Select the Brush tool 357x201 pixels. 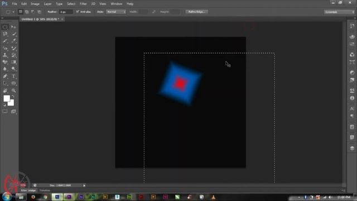pos(13,48)
